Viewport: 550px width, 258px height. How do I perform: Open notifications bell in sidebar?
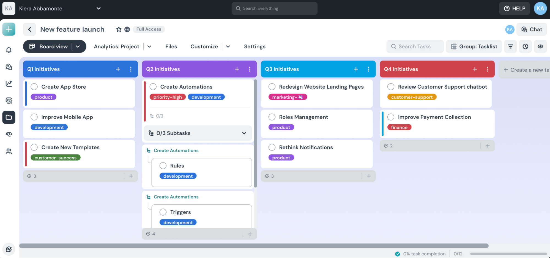click(x=9, y=50)
